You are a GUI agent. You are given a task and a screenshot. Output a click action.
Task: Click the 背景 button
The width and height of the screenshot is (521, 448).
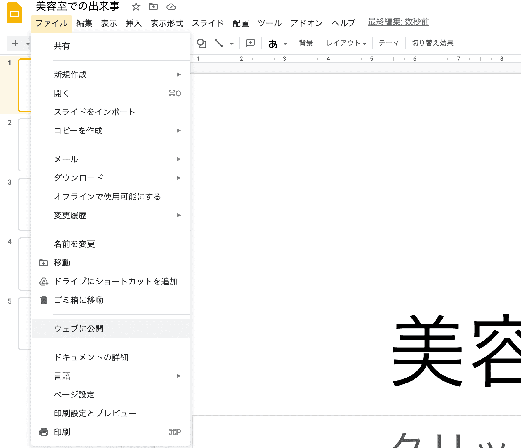point(306,43)
